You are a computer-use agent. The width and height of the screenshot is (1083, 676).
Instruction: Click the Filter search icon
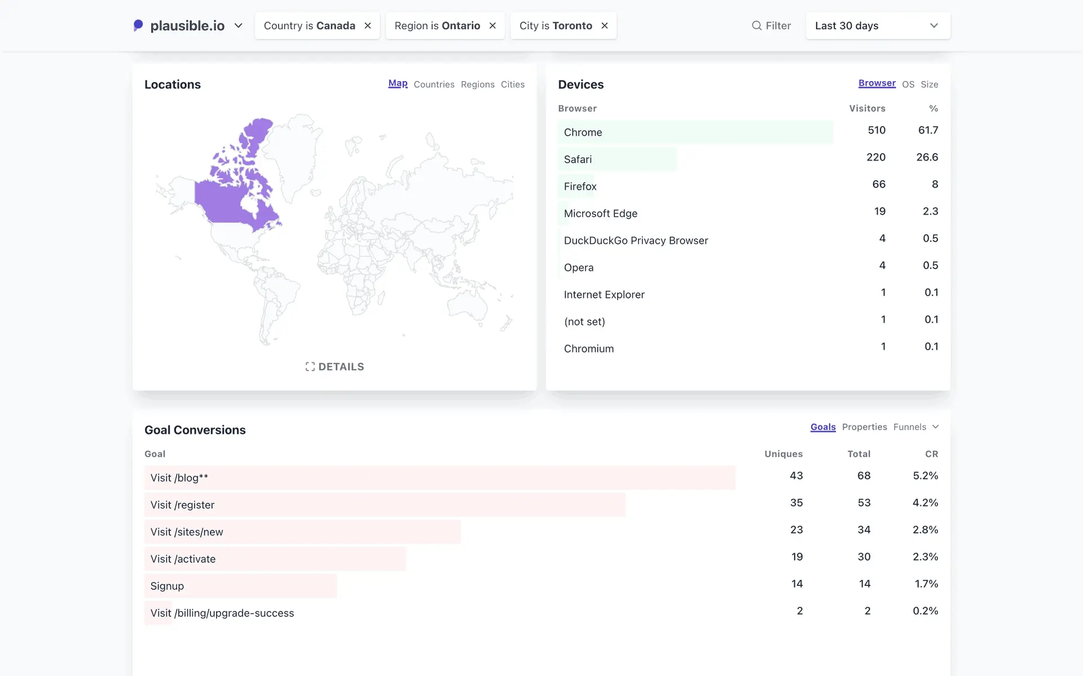(x=756, y=26)
